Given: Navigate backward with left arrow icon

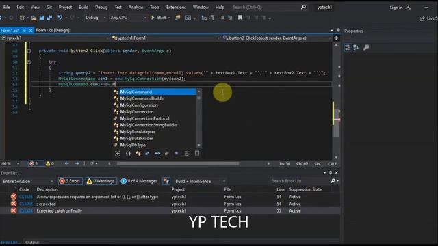Looking at the screenshot, I should pyautogui.click(x=66, y=164).
